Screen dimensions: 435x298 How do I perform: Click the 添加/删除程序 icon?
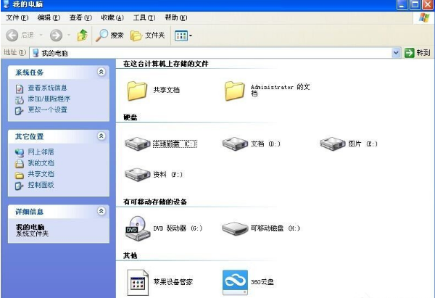(x=19, y=99)
